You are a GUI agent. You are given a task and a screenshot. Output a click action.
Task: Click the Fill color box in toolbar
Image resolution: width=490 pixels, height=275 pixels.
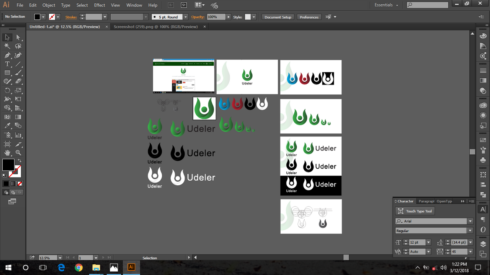(x=8, y=165)
